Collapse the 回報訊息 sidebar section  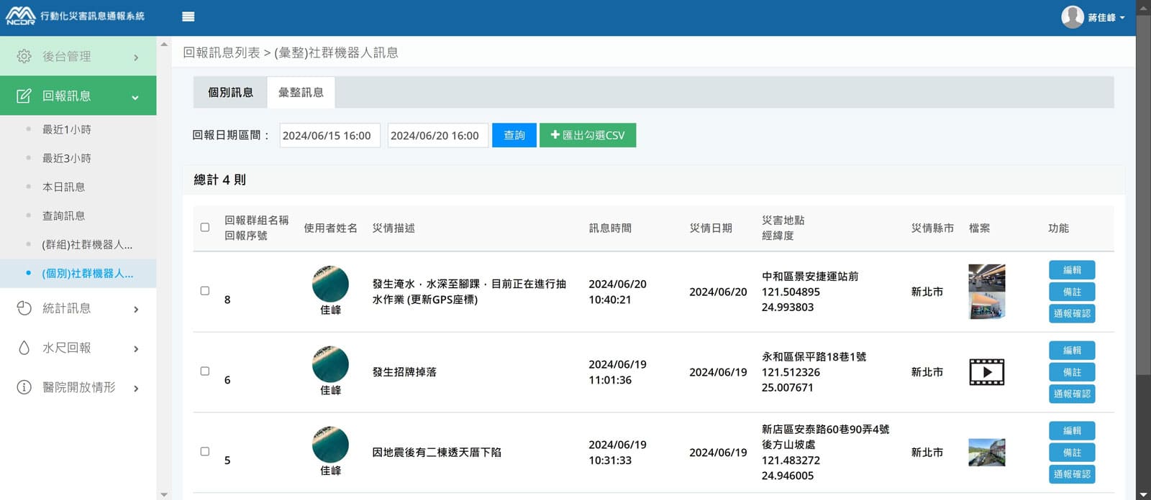pyautogui.click(x=135, y=96)
